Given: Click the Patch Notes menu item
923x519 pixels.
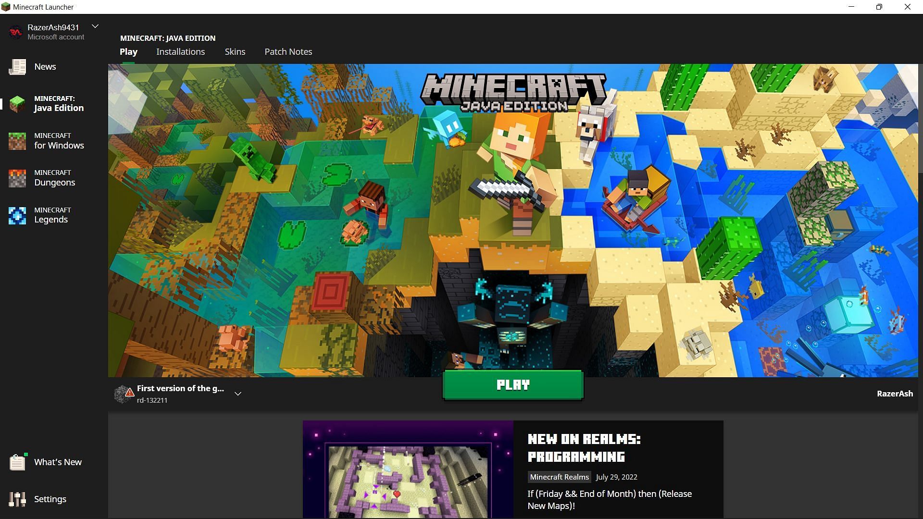Looking at the screenshot, I should point(288,51).
